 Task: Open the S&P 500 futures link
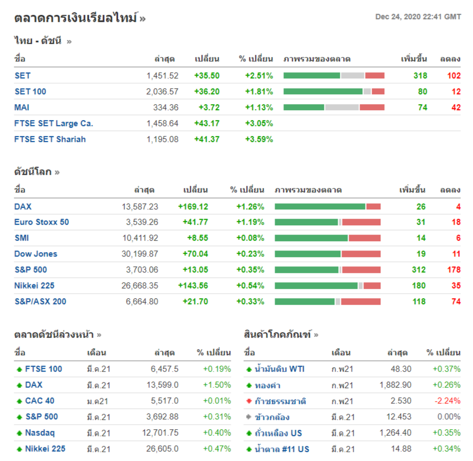pyautogui.click(x=42, y=417)
